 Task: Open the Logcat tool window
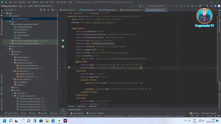pyautogui.click(x=54, y=113)
